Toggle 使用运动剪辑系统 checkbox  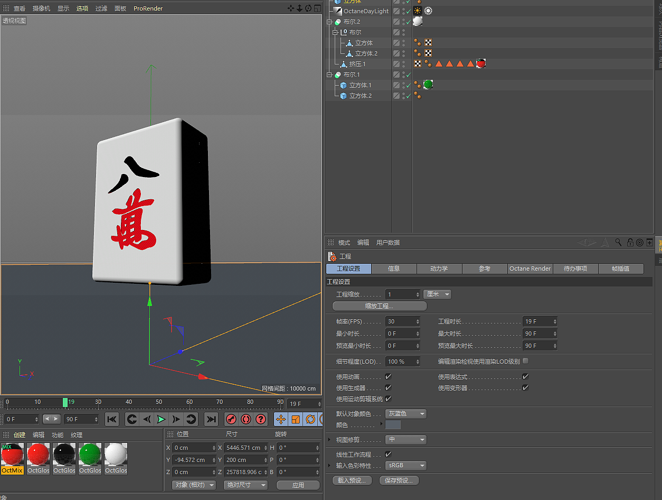click(388, 399)
